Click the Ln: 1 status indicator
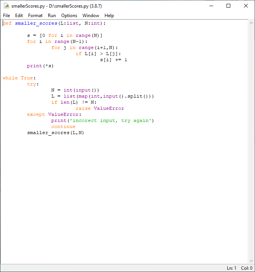The width and height of the screenshot is (255, 272). click(x=231, y=268)
